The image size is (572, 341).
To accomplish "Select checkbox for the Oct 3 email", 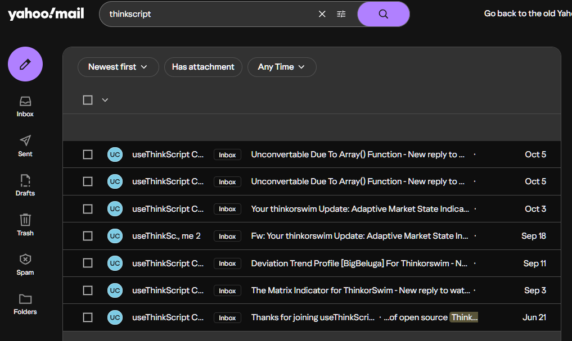I will 88,209.
